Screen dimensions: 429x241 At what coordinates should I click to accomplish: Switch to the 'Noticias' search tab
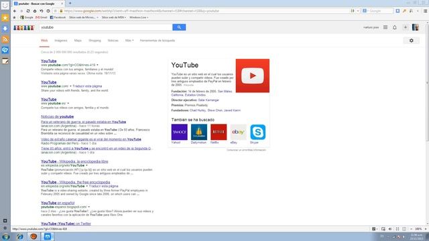113,40
